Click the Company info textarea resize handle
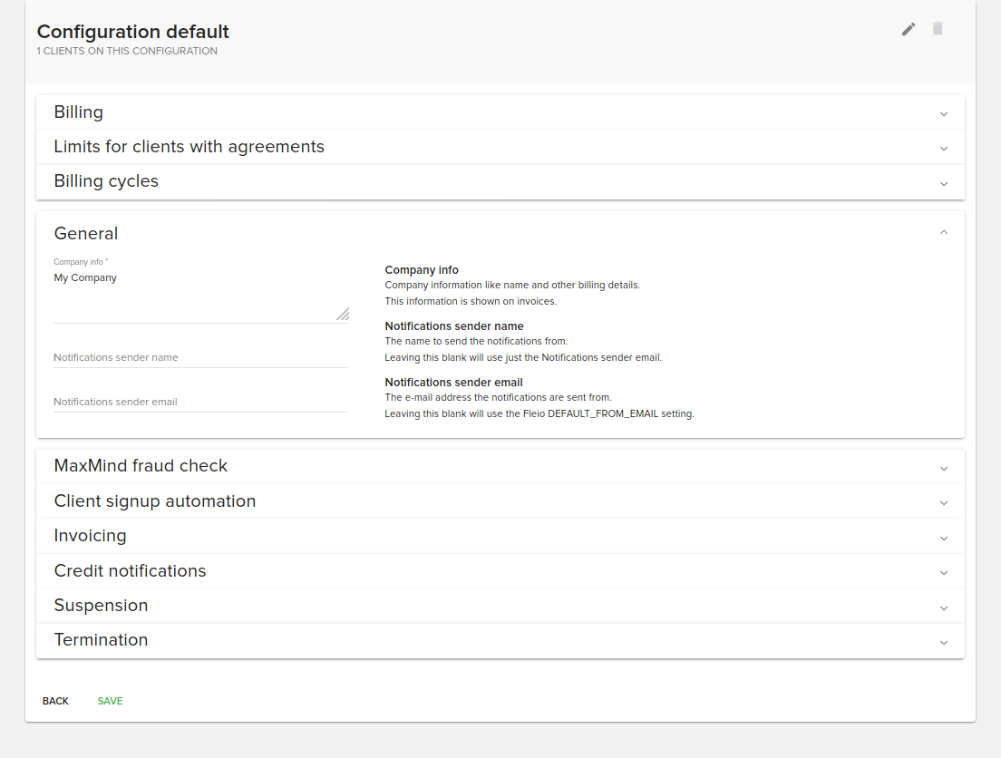 tap(343, 314)
